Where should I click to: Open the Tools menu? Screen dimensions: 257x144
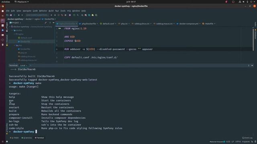[x=63, y=11]
